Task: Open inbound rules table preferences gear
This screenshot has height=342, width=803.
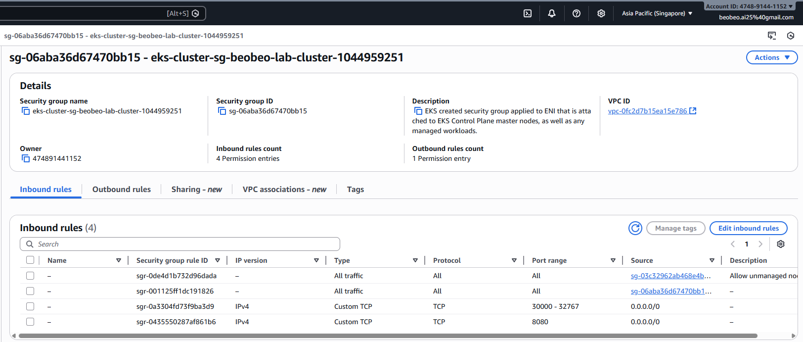Action: tap(781, 244)
